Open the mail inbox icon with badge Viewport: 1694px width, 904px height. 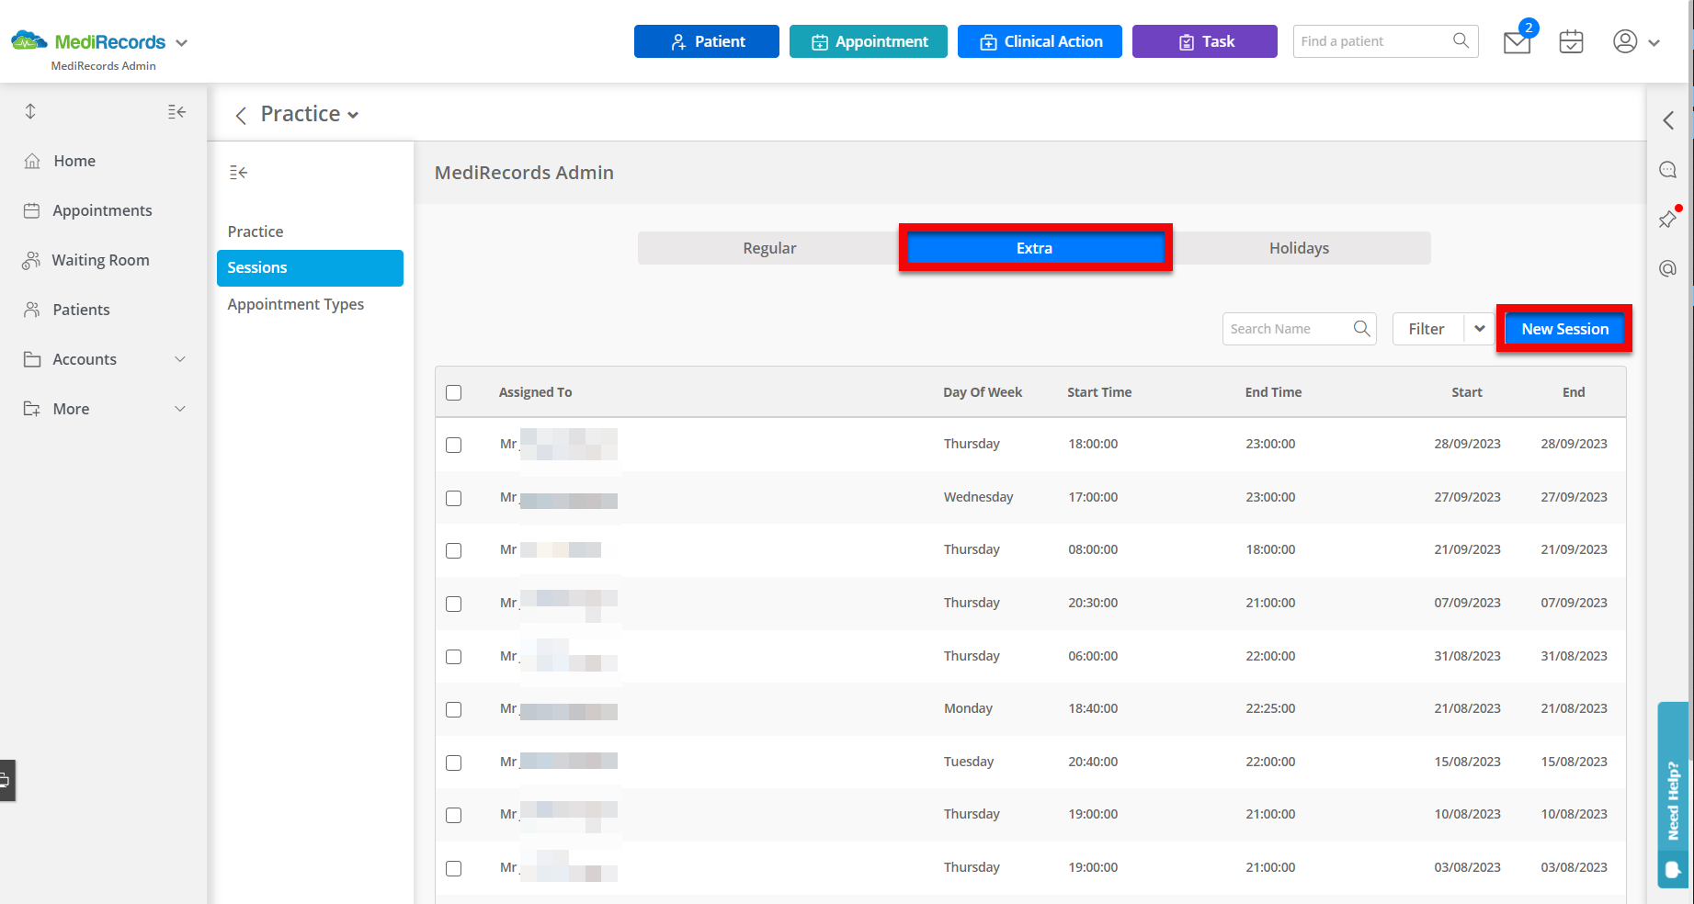click(x=1518, y=41)
